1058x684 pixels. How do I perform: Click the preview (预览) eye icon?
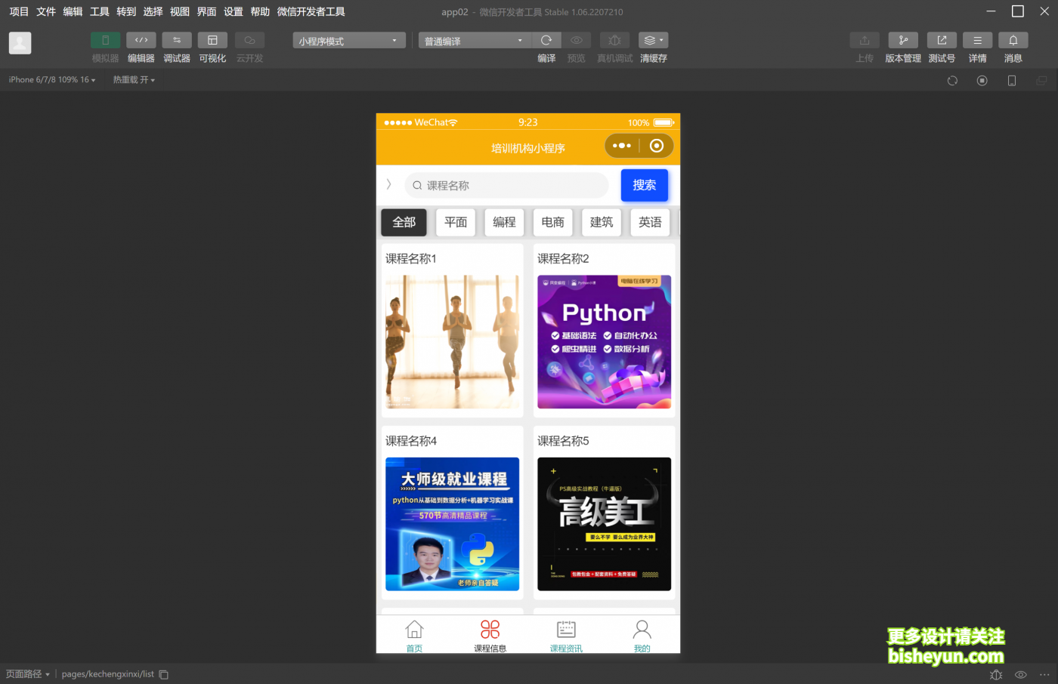tap(577, 40)
